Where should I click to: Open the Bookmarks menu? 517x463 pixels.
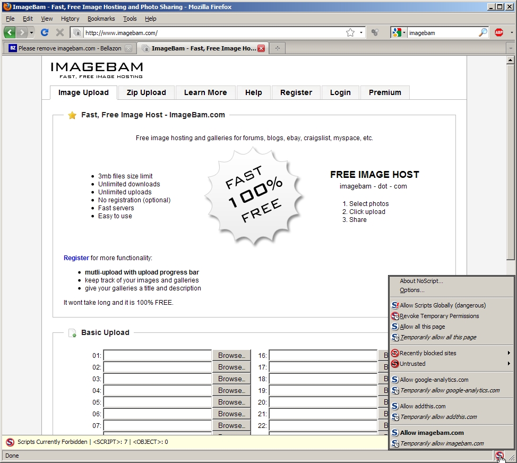pos(101,19)
